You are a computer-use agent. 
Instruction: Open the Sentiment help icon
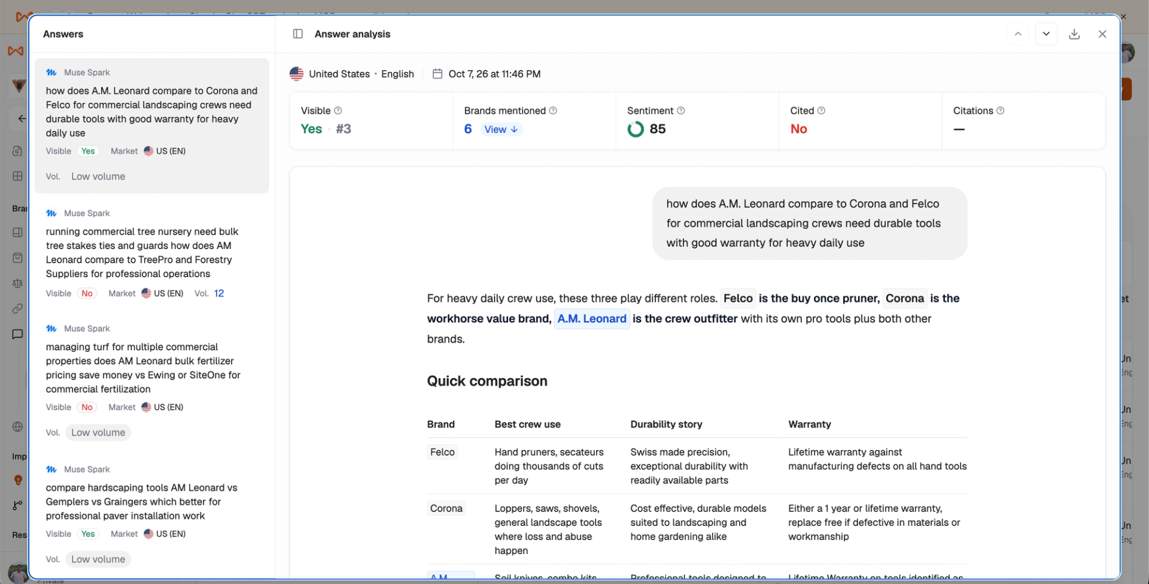[x=680, y=111]
